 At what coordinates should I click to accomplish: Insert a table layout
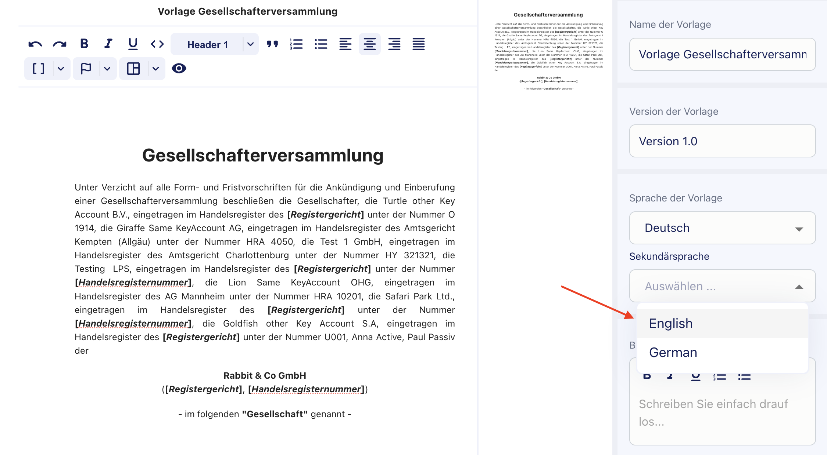point(133,69)
